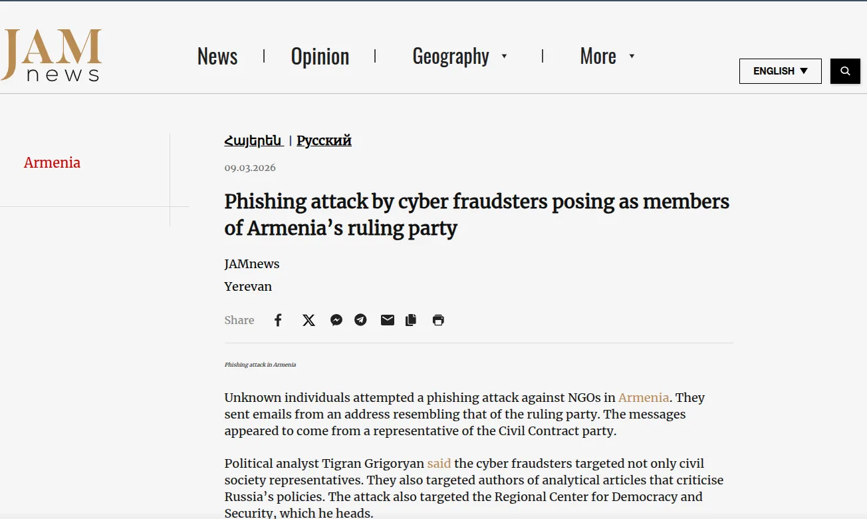The width and height of the screenshot is (867, 519).
Task: Copy article link icon
Action: coord(411,320)
